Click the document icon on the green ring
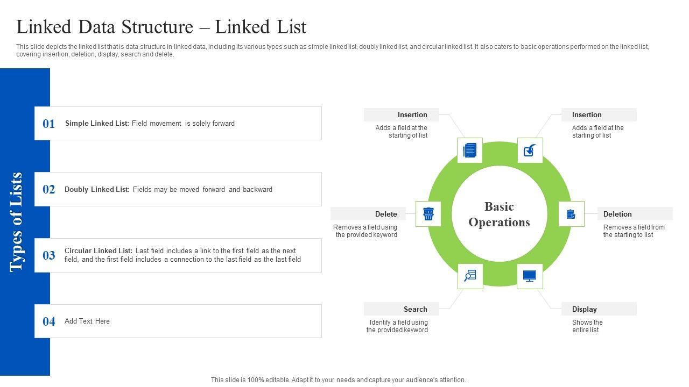The width and height of the screenshot is (689, 387). pos(470,150)
